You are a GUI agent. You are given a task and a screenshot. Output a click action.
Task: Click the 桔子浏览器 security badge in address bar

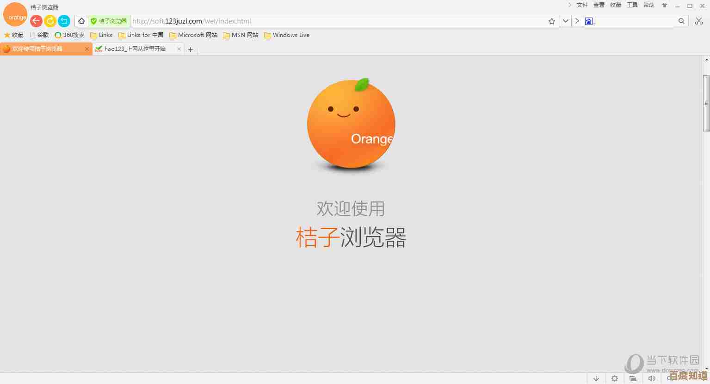[x=108, y=21]
